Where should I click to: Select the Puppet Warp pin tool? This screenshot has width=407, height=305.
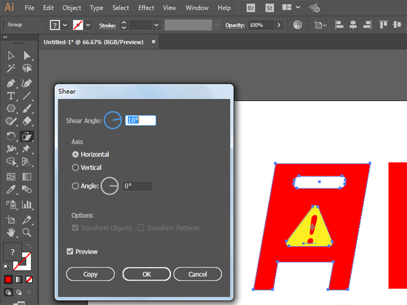tap(27, 149)
